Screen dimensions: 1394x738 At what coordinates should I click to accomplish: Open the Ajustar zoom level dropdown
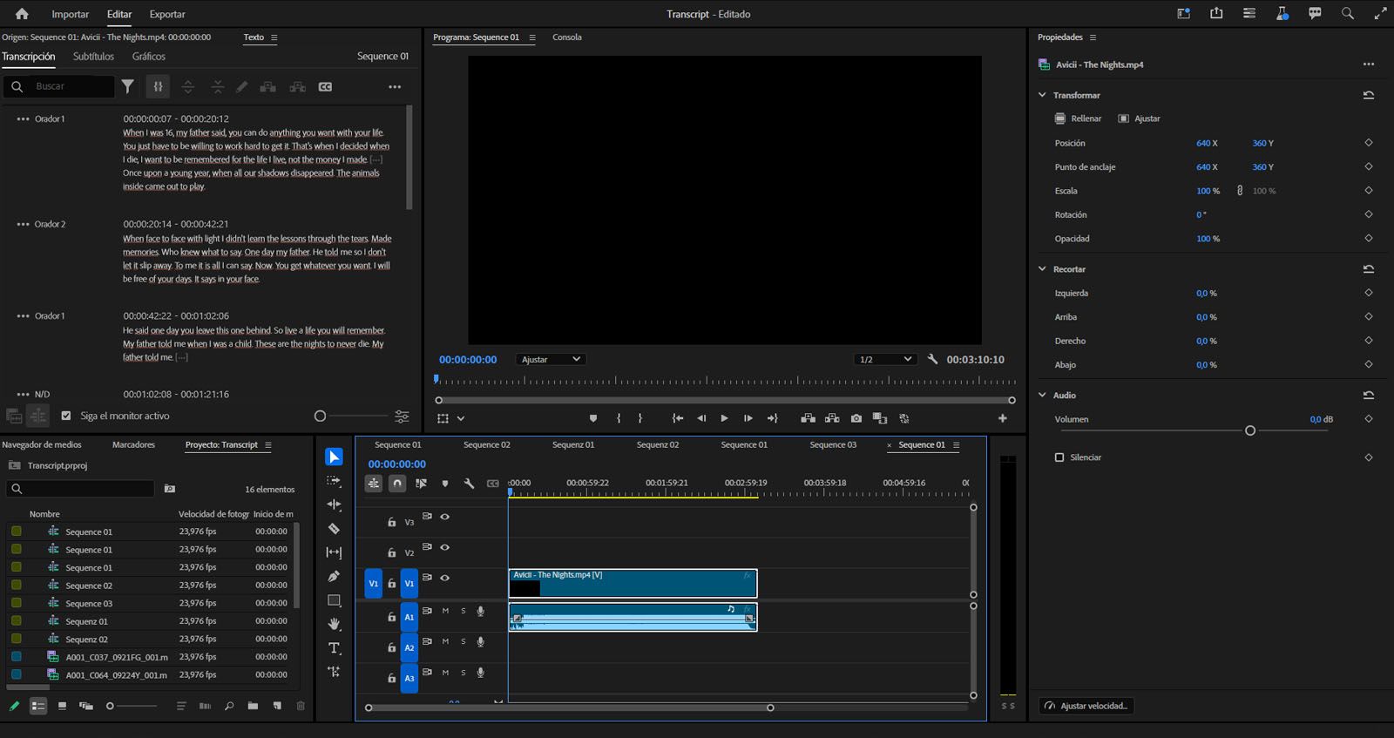coord(550,359)
